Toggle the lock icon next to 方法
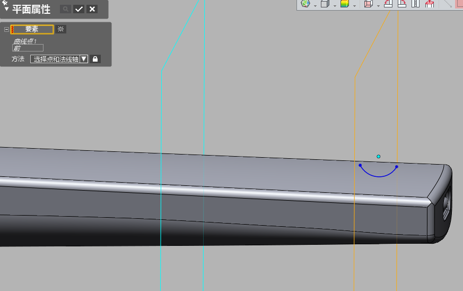Viewport: 463px width, 291px height. [x=95, y=59]
